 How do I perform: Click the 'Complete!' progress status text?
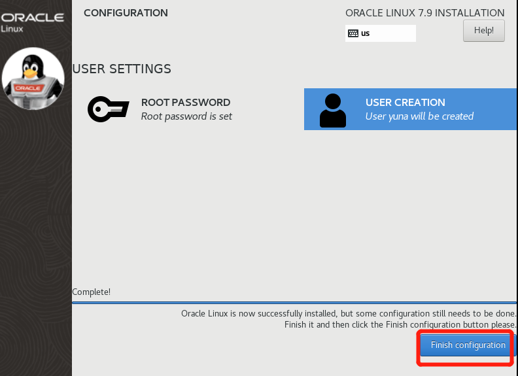(91, 292)
